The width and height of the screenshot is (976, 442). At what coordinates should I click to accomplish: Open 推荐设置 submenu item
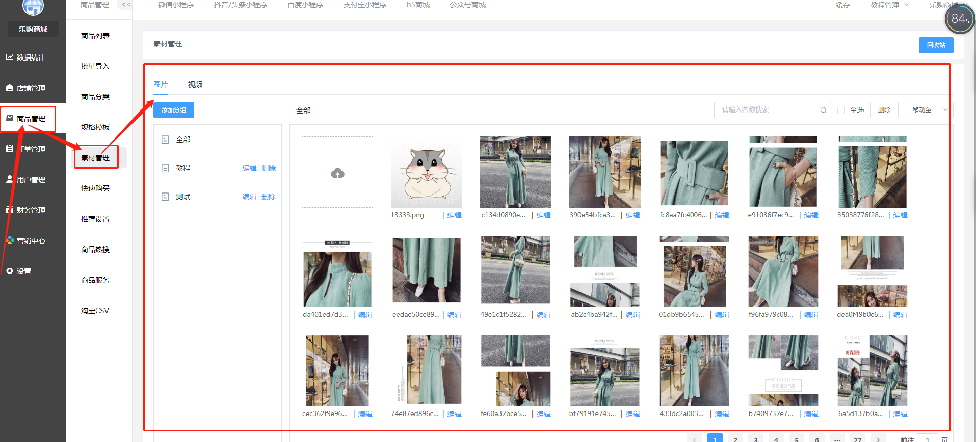coord(95,219)
